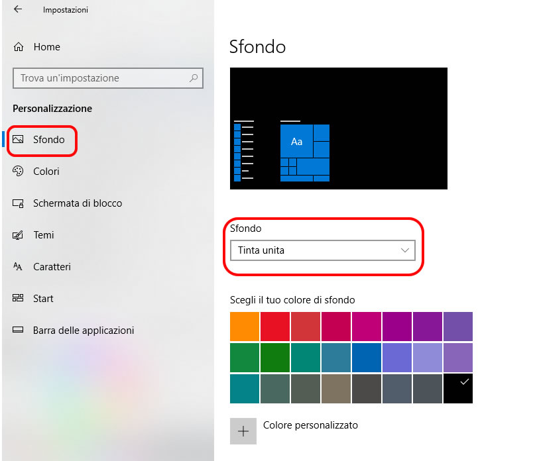Click the desktop background preview image

pos(338,128)
